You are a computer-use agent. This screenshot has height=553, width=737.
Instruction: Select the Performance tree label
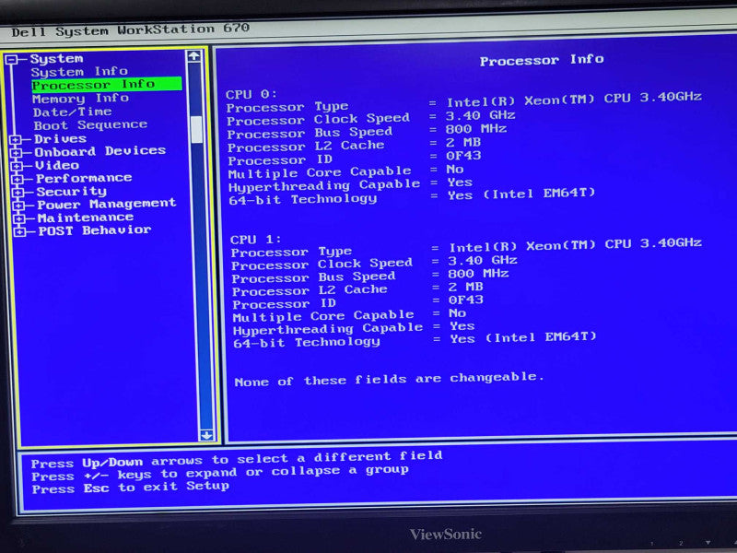(84, 179)
